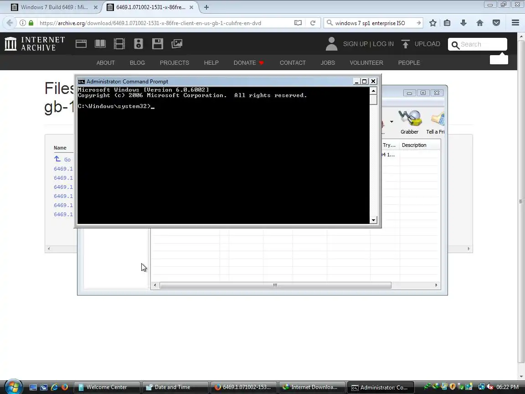This screenshot has height=394, width=525.
Task: Show Firefox bookmarks list icon
Action: 447,23
